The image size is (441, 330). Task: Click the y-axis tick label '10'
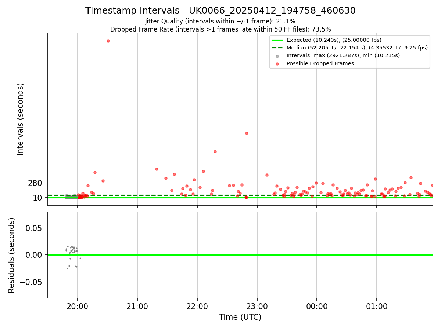click(x=38, y=198)
